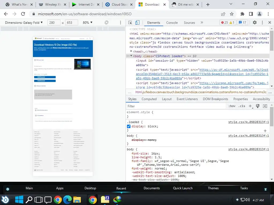Collapse the body CSPvNext element node
Screen dimensions: 274x205
[x=131, y=56]
